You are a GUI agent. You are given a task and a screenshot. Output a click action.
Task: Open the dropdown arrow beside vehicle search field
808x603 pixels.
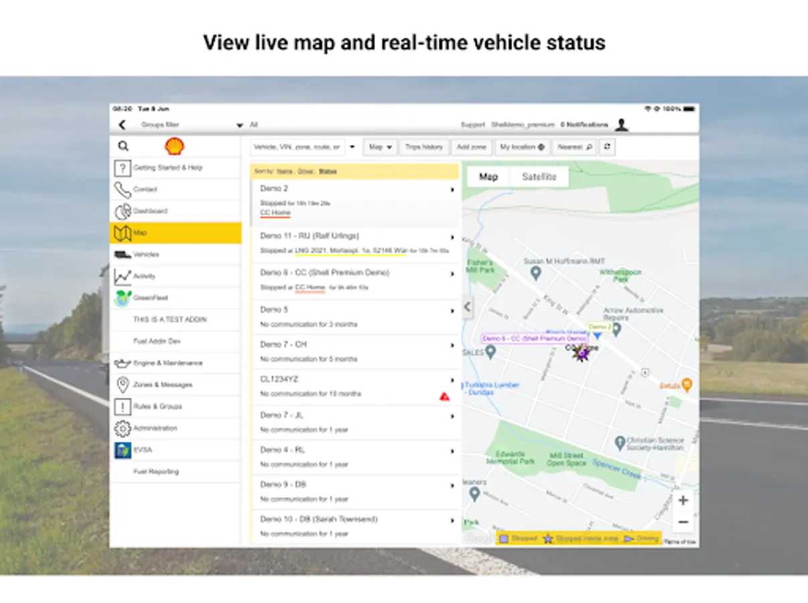pos(353,147)
